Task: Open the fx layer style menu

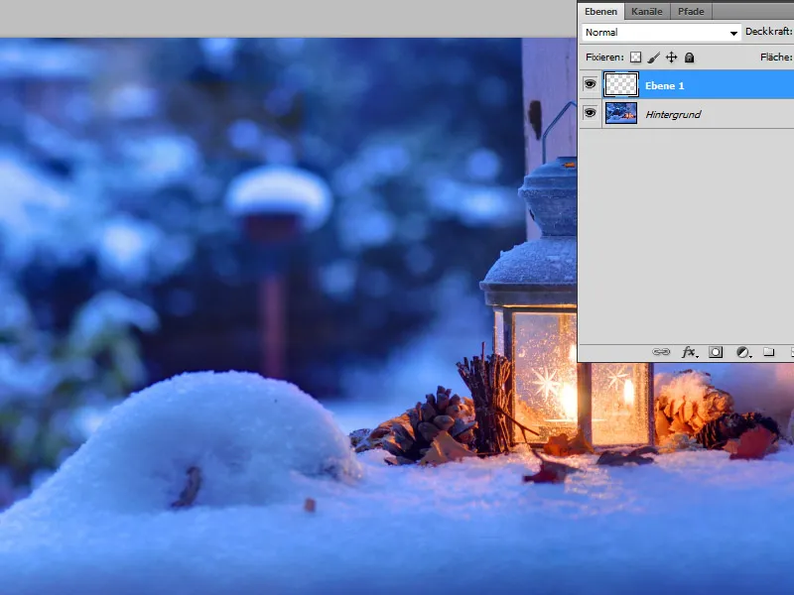Action: pyautogui.click(x=689, y=352)
